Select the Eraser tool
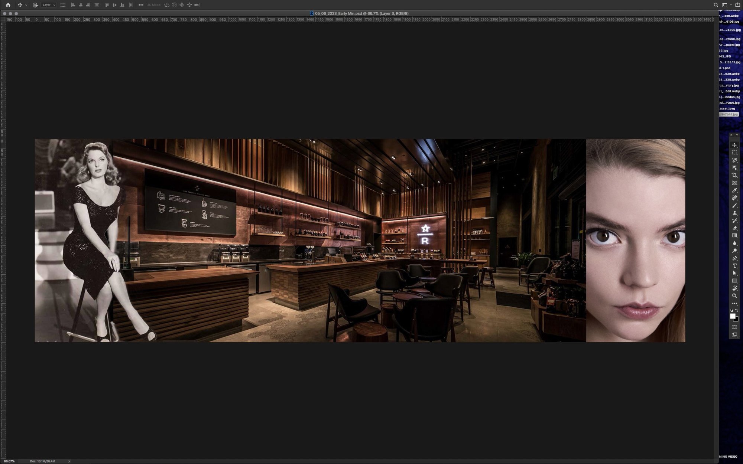Viewport: 743px width, 464px height. coord(734,228)
